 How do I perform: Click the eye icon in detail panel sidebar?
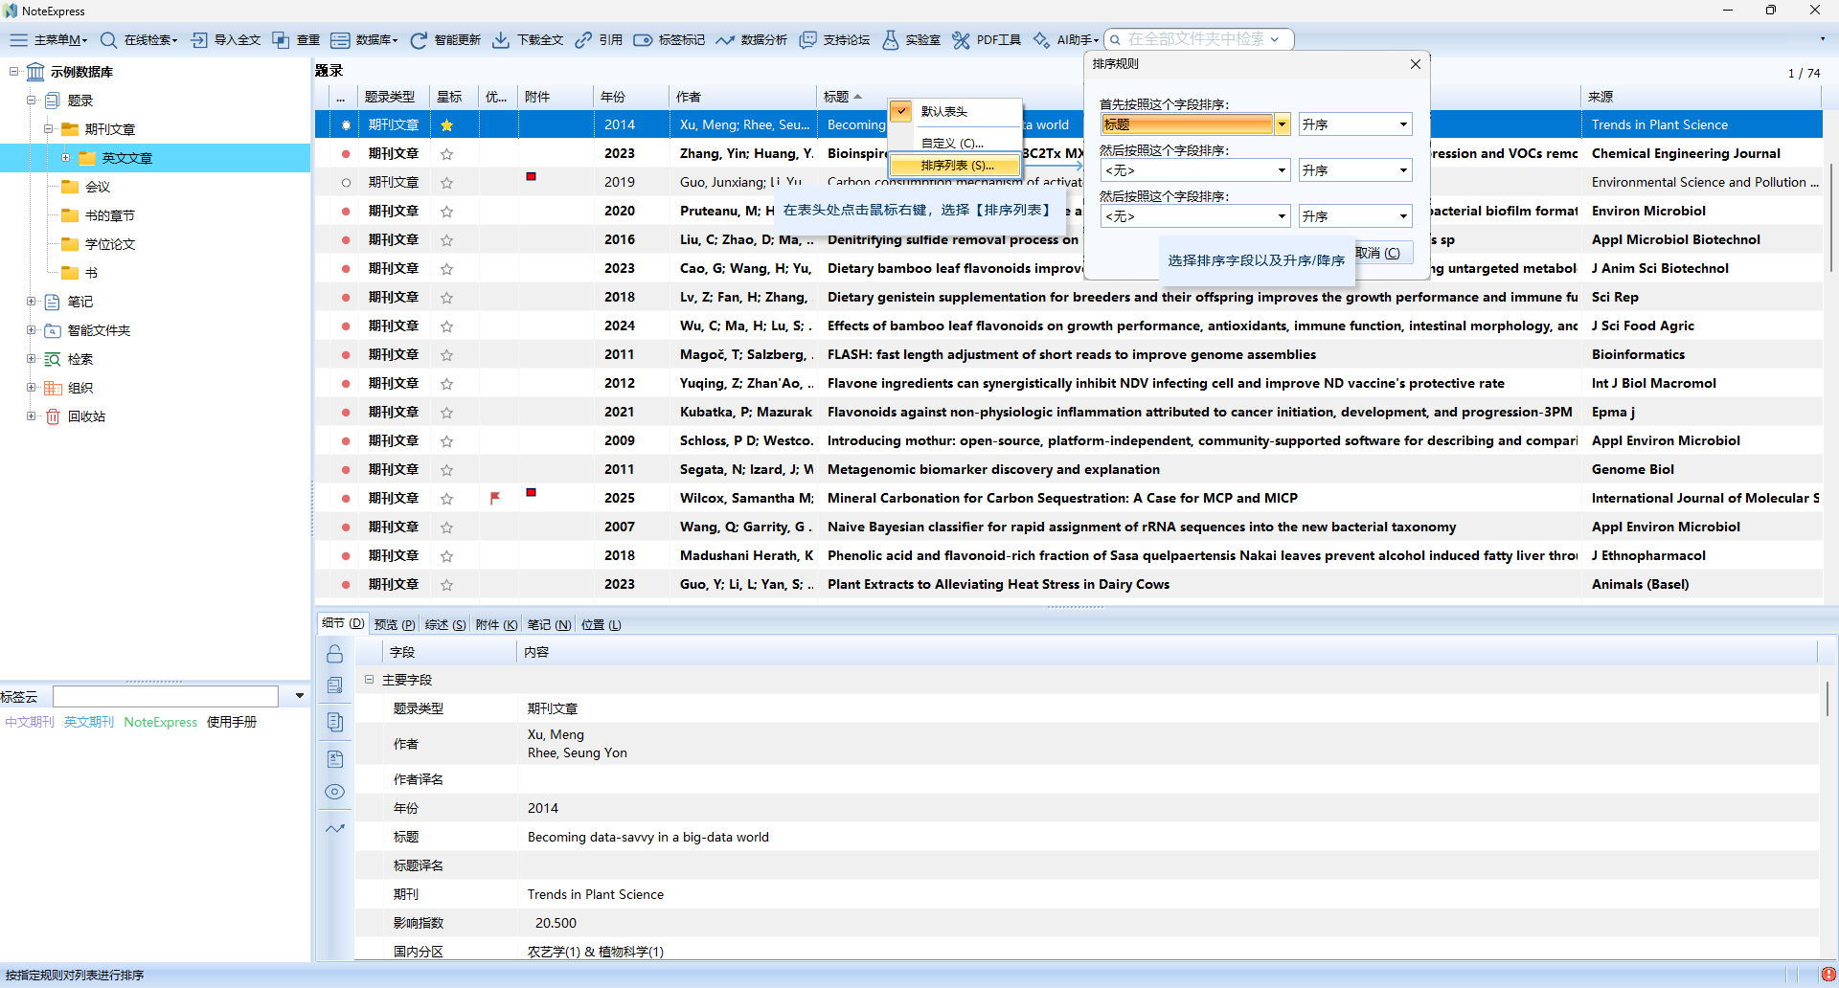click(x=334, y=792)
